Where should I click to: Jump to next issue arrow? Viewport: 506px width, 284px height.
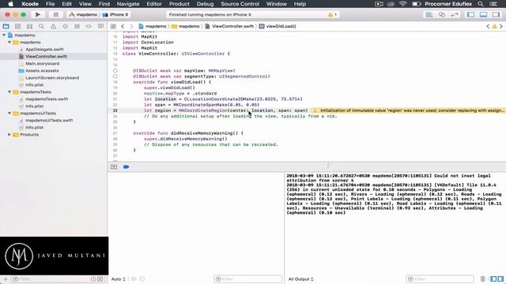pos(501,26)
